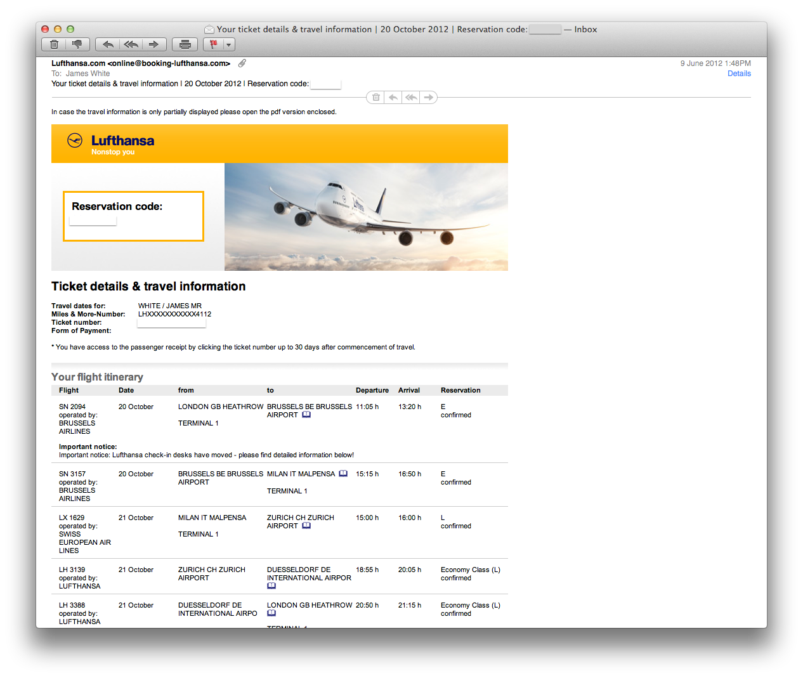Click Lufthansa 'Nonstop you' tagline
Image resolution: width=803 pixels, height=678 pixels.
[x=113, y=152]
